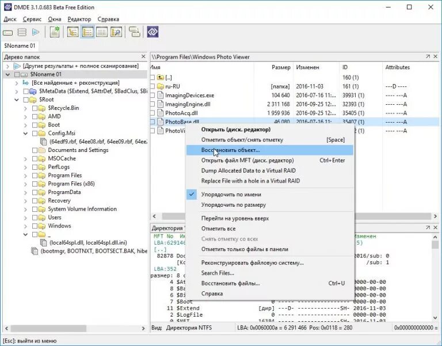Check the Program Files folder checkbox
The image size is (442, 346).
coord(35,176)
